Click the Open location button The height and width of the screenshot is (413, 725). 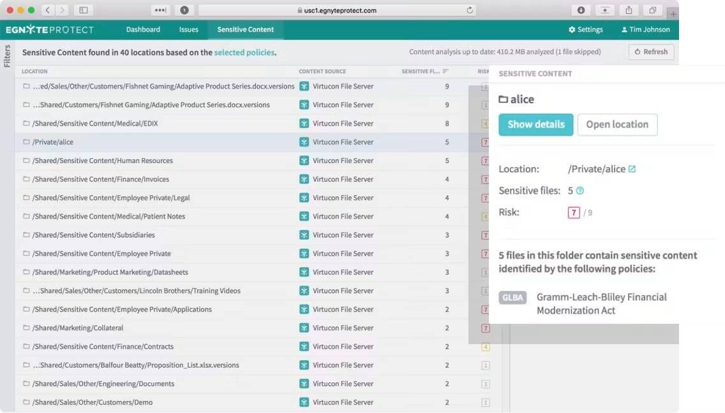click(617, 124)
